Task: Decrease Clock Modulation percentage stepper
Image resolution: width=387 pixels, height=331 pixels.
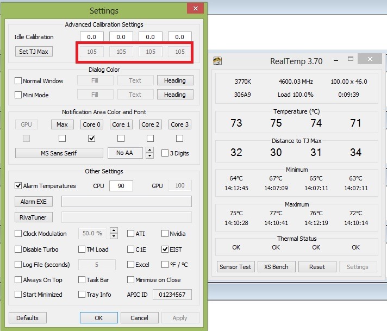Action: pyautogui.click(x=114, y=236)
